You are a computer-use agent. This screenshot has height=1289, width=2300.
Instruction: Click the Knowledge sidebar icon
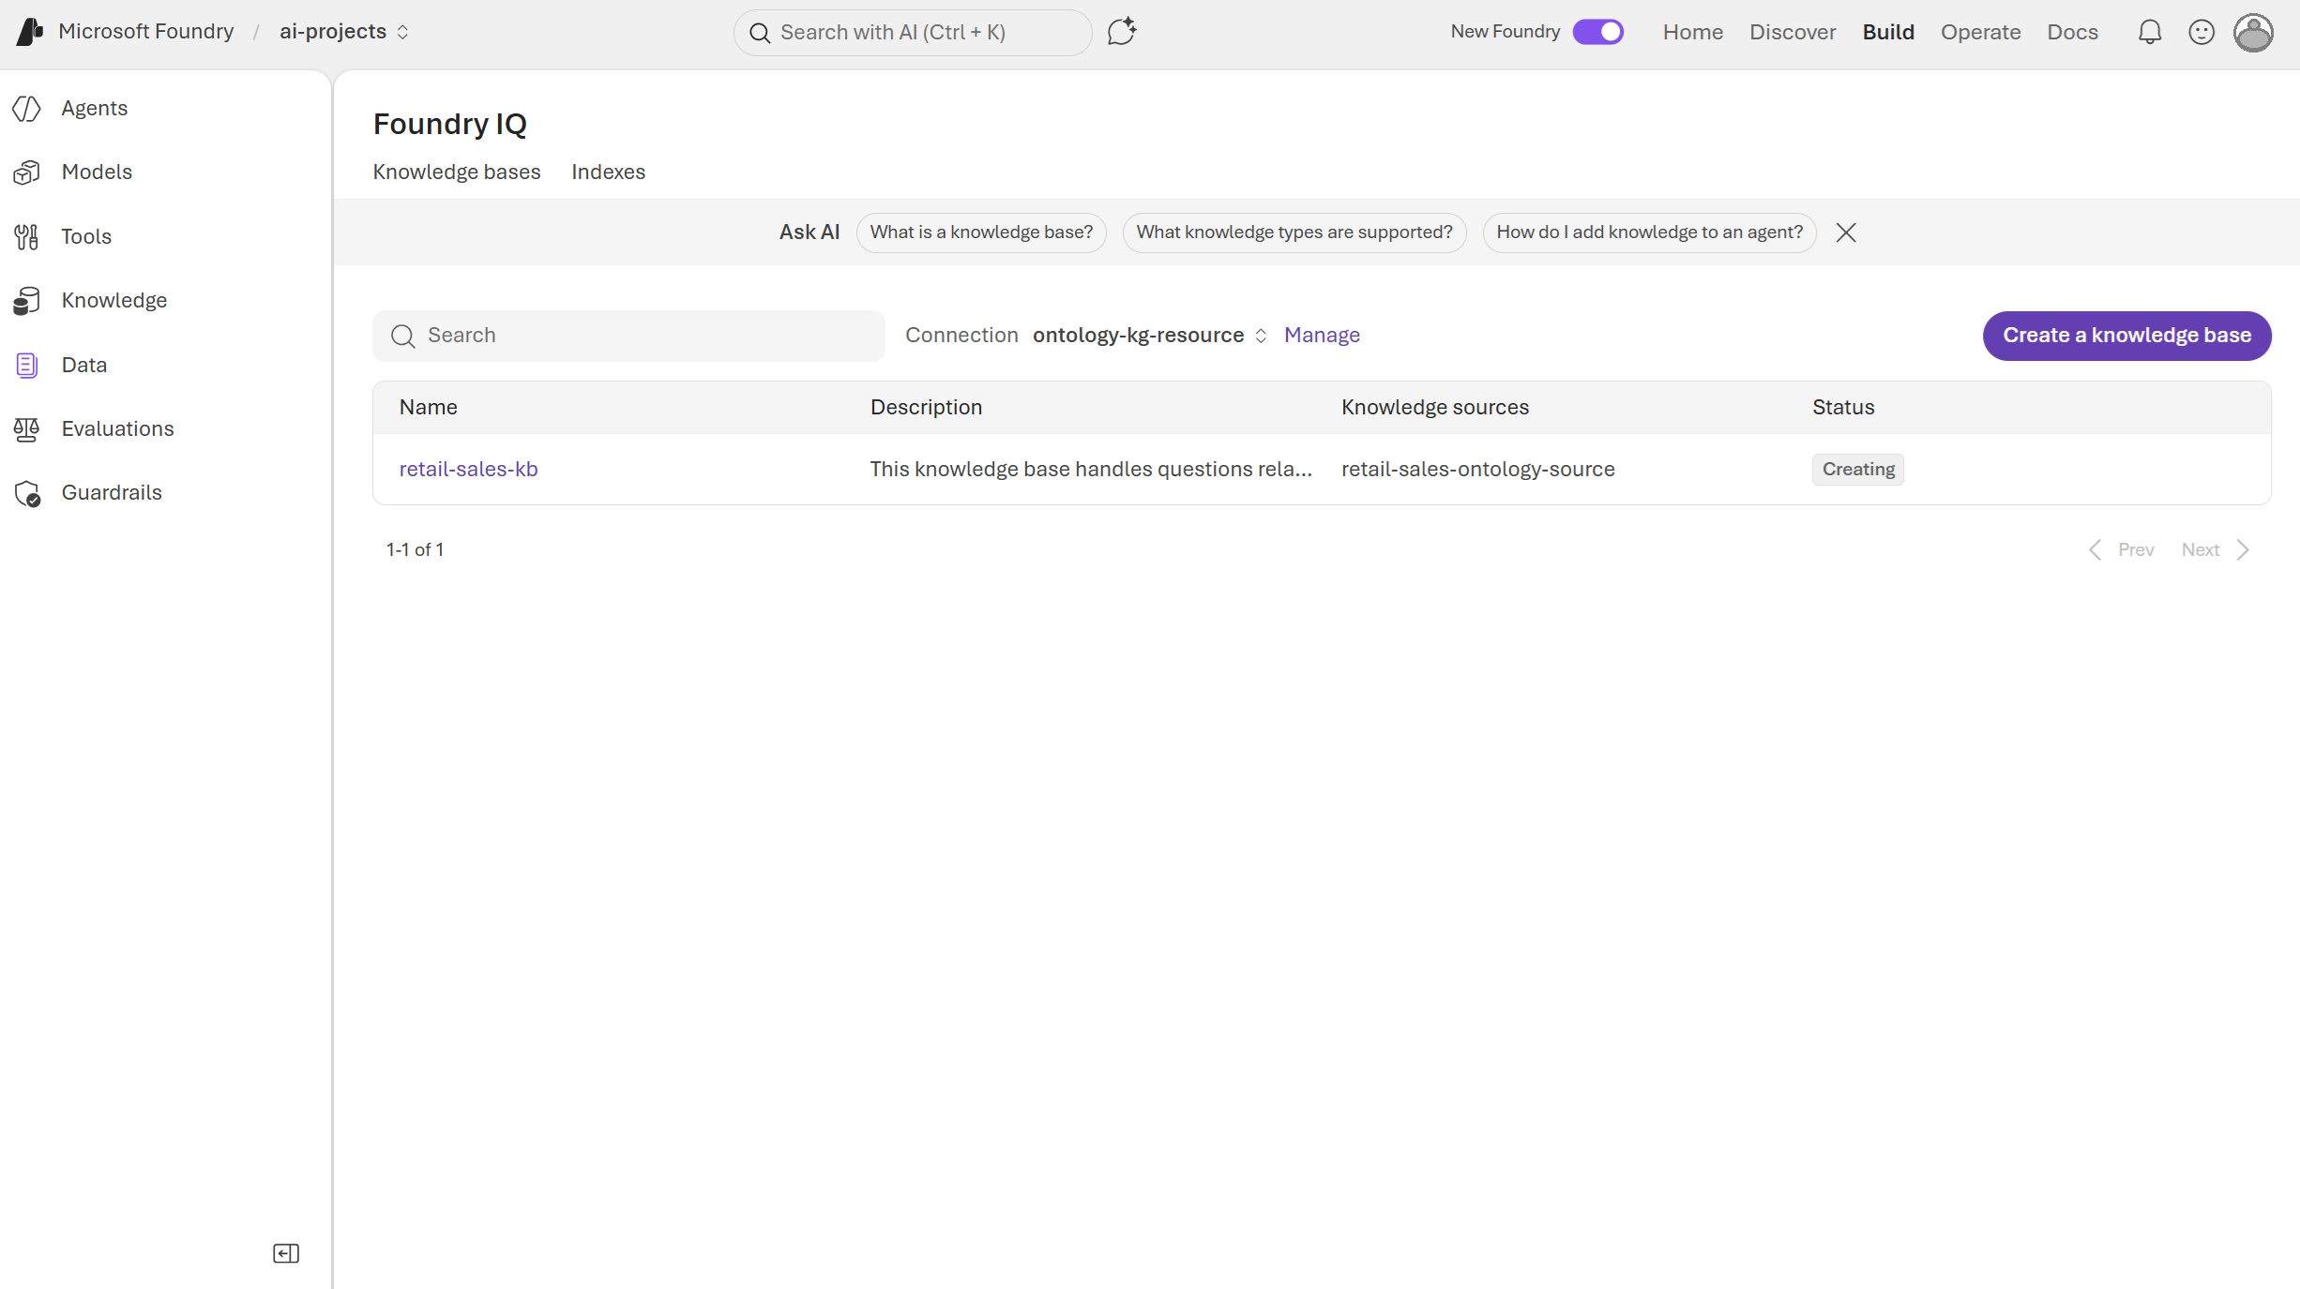tap(27, 301)
